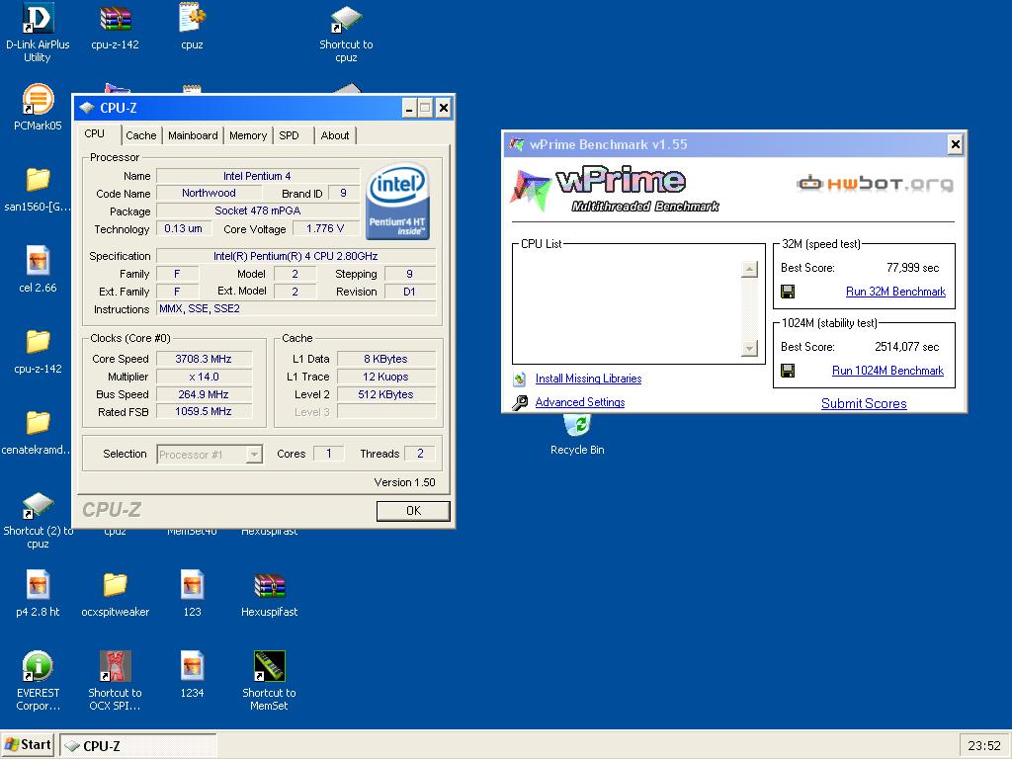Select the file named 123

192,585
